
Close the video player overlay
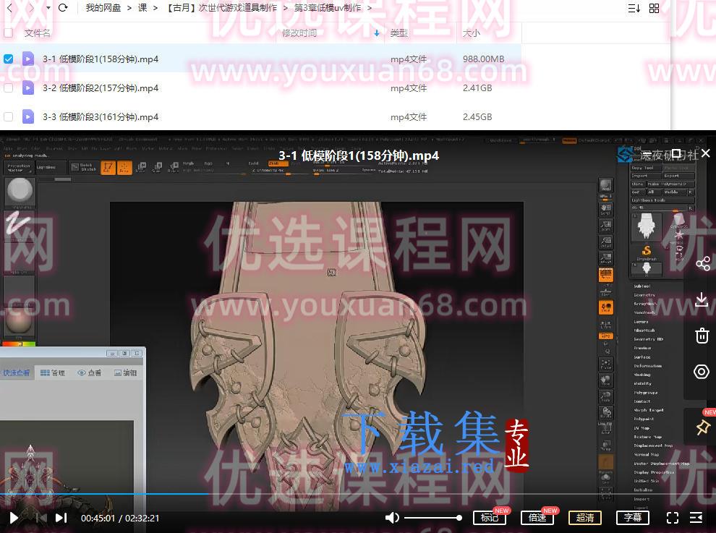tap(705, 153)
